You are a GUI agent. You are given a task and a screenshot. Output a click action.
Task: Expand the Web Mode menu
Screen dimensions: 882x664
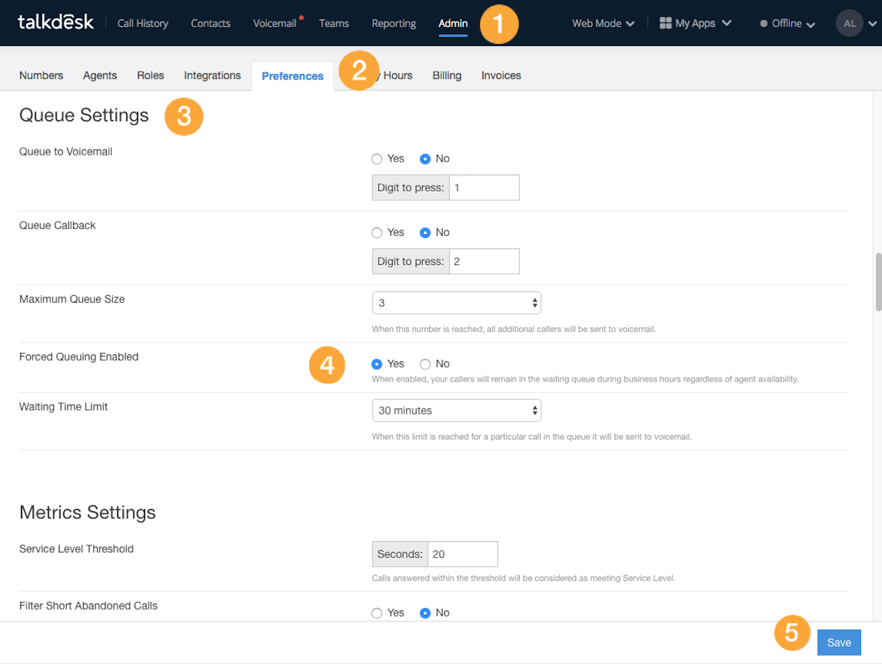603,23
